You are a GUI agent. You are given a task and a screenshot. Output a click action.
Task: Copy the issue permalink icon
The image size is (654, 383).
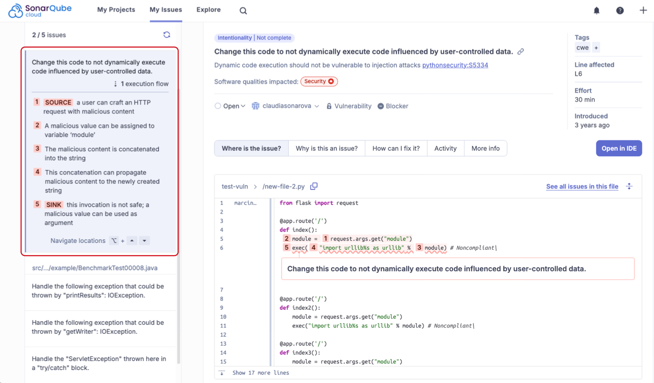pos(521,52)
